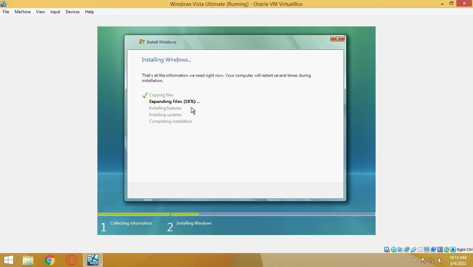Click the Vista VirtualBox taskbar button

pos(93,260)
